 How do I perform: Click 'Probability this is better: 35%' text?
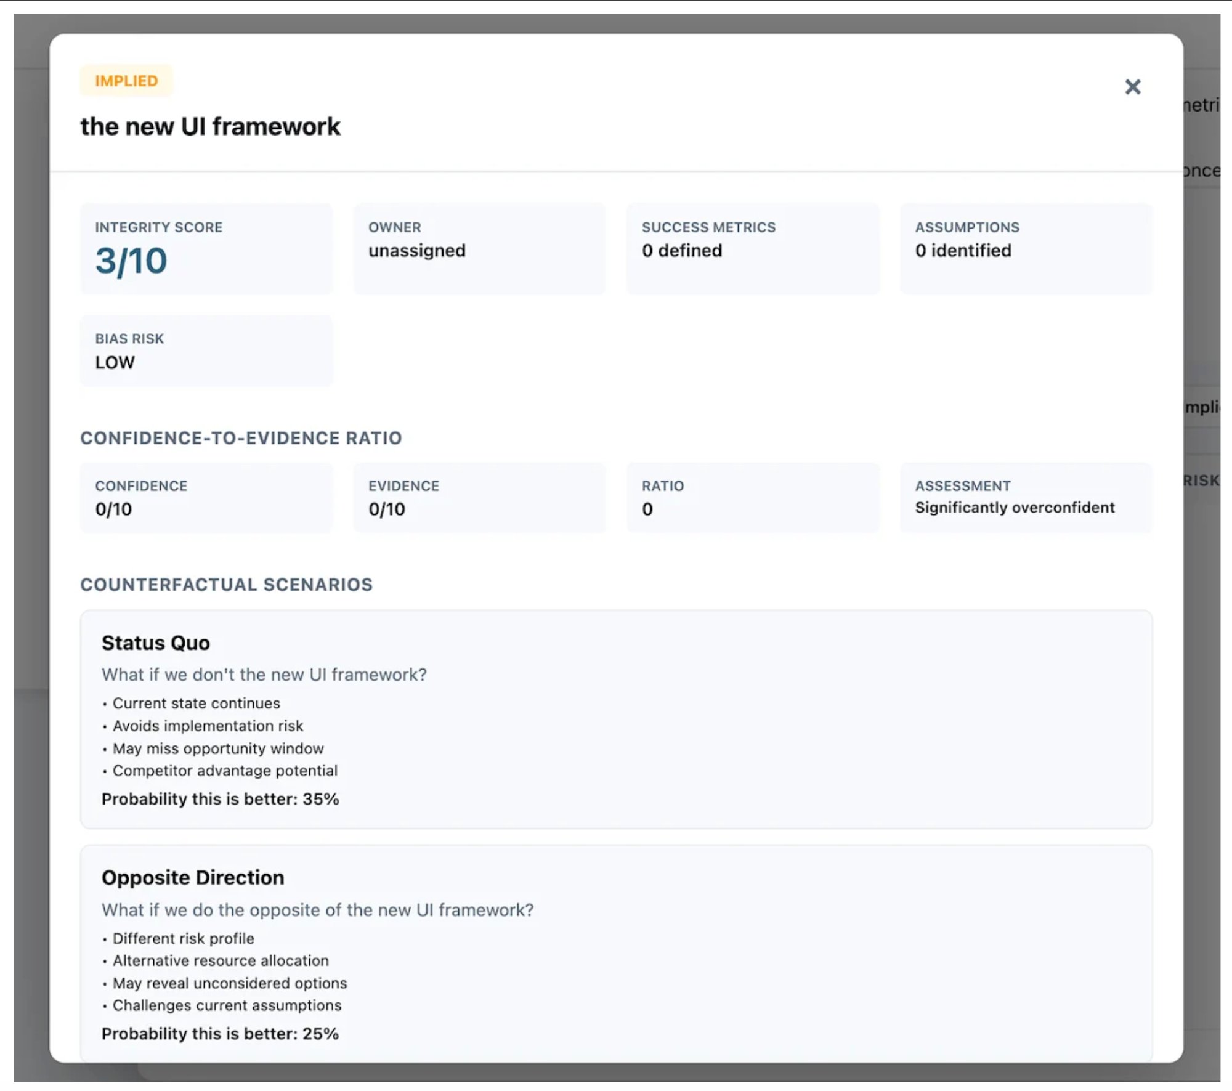point(220,799)
